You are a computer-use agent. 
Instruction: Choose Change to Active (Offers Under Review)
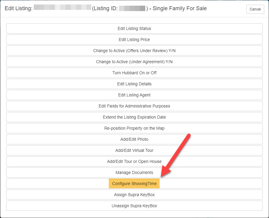click(x=134, y=51)
